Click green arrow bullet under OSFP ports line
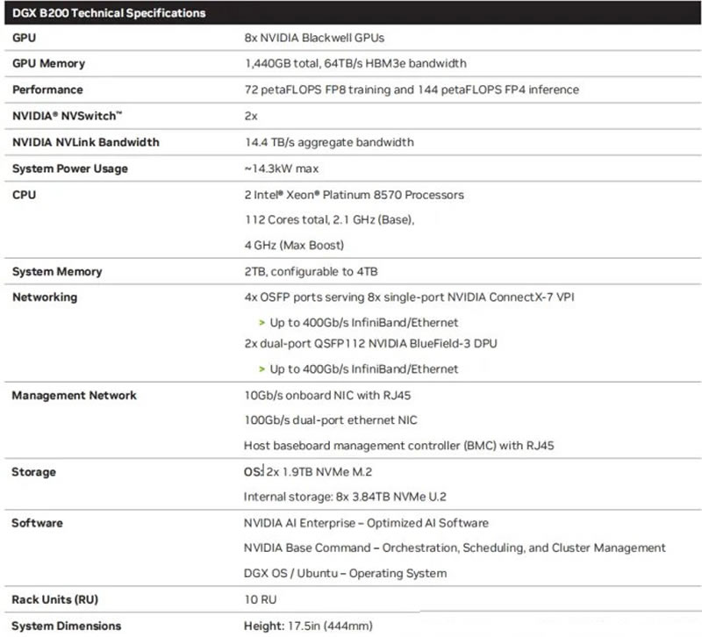Screen dimensions: 702x637 (x=261, y=323)
